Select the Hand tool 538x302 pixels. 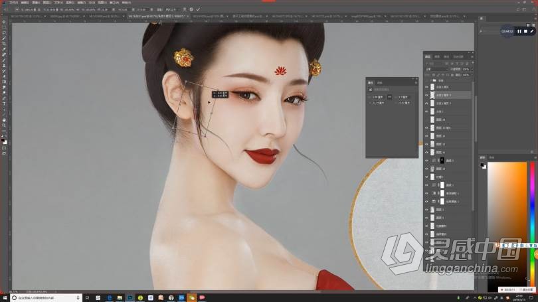pyautogui.click(x=4, y=120)
